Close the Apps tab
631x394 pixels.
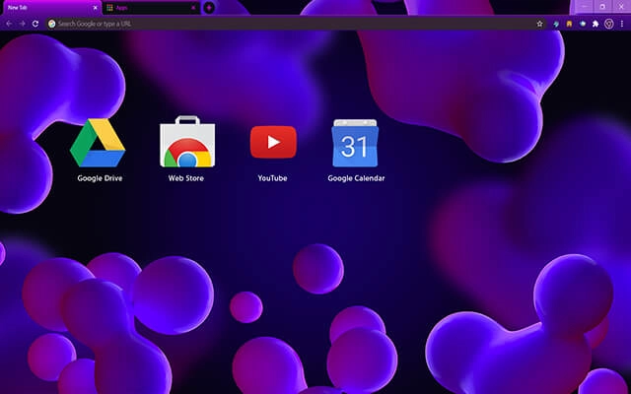(x=193, y=8)
